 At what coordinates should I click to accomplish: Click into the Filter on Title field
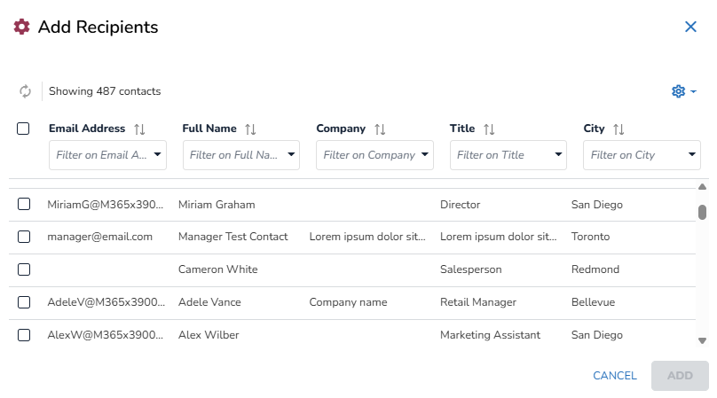tap(499, 155)
